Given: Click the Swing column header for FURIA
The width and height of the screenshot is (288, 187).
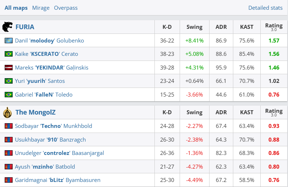Looking at the screenshot, I should pyautogui.click(x=194, y=27).
